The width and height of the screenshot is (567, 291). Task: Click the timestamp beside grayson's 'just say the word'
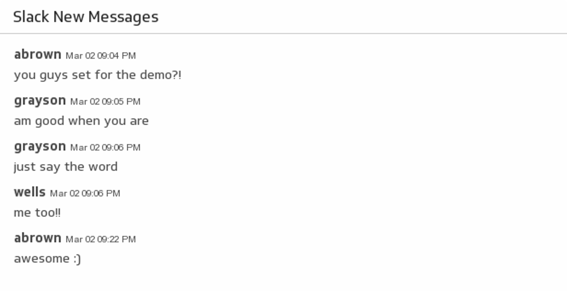(105, 148)
